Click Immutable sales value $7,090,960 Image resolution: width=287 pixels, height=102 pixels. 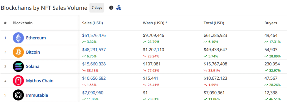[x=93, y=93]
